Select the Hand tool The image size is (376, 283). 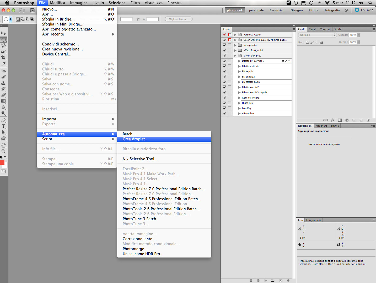(x=3, y=145)
